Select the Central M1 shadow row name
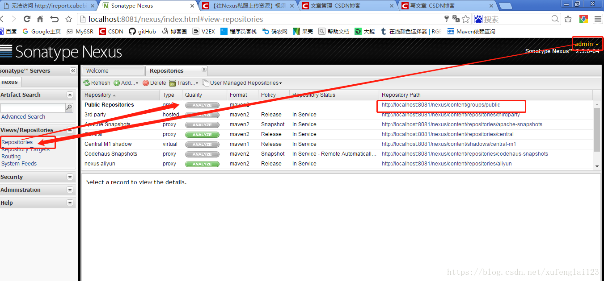This screenshot has width=604, height=281. pos(108,144)
